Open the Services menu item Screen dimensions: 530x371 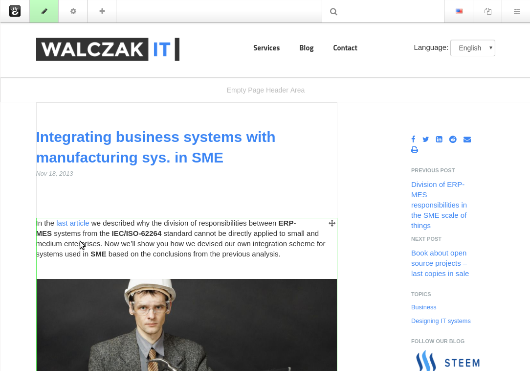266,48
